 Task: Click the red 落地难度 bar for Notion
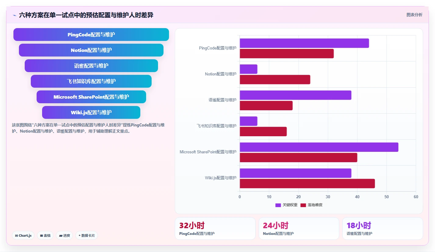coord(275,79)
